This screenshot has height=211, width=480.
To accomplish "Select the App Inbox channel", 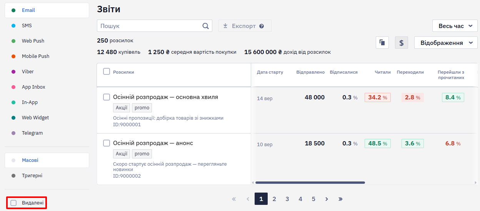I will [47, 87].
